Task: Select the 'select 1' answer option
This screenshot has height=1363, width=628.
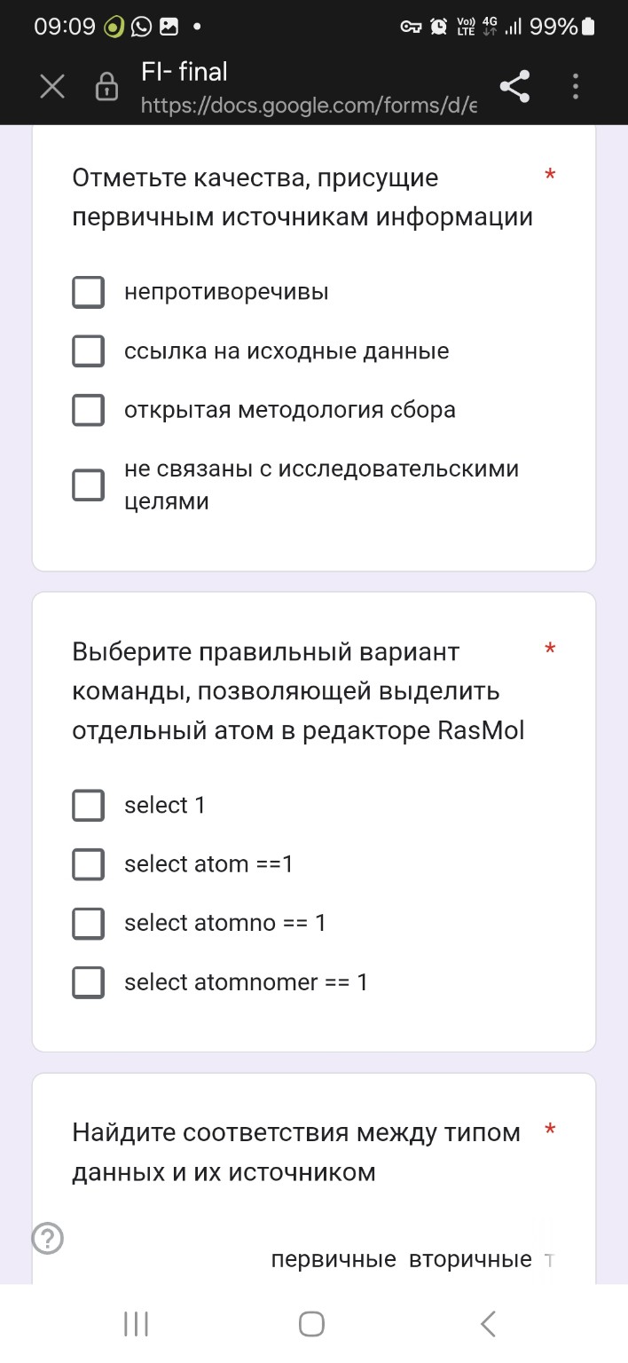Action: coord(88,805)
